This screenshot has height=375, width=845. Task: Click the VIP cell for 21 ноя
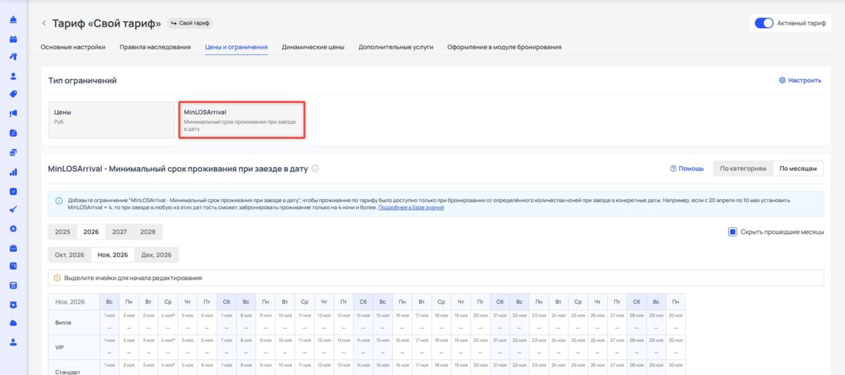click(500, 348)
